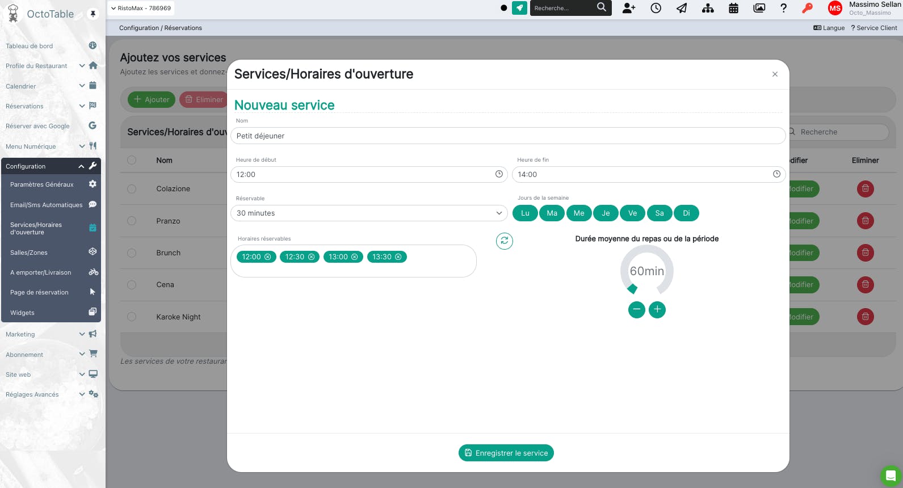Pin the sidebar with pushpin icon
Image resolution: width=903 pixels, height=488 pixels.
(x=93, y=14)
